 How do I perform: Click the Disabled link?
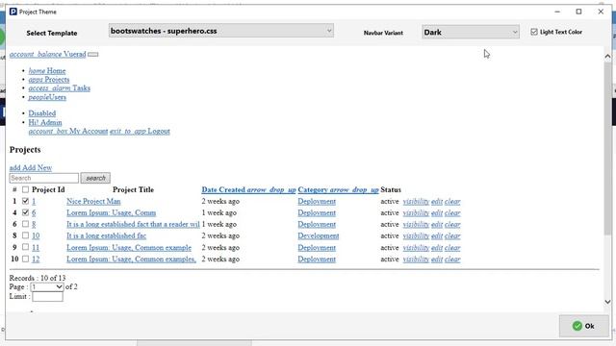(42, 113)
